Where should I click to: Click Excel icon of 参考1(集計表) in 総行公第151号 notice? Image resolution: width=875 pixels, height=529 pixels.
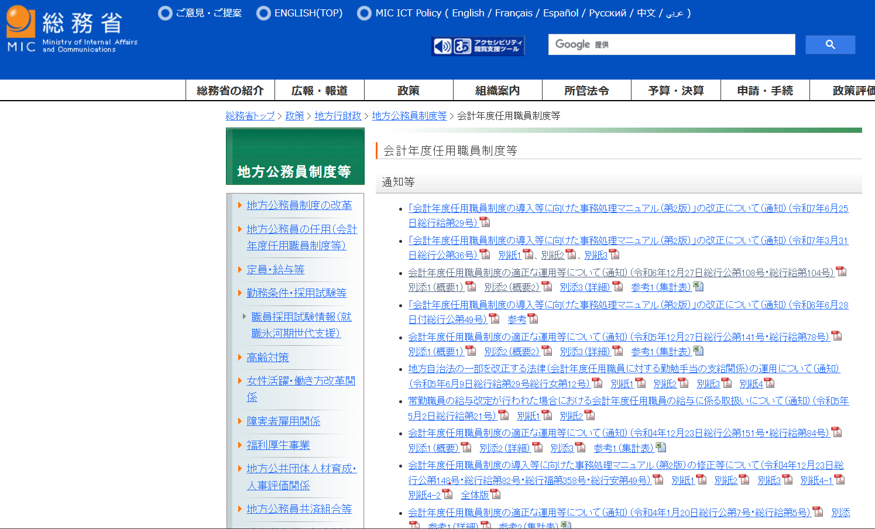pyautogui.click(x=661, y=447)
